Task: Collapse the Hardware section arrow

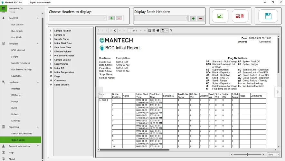Action: (38, 82)
